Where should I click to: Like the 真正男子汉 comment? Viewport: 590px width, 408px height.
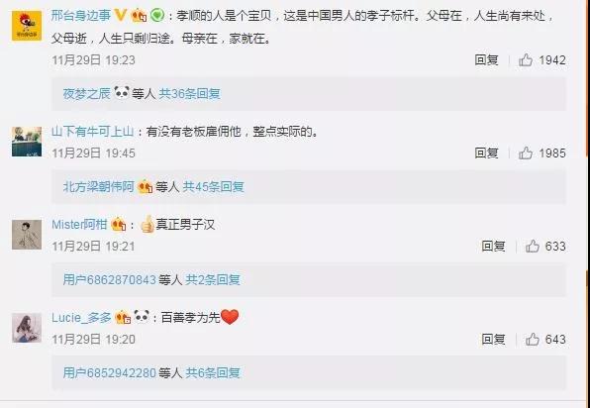[x=533, y=246]
